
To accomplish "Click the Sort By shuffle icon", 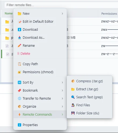I will click(19, 83).
